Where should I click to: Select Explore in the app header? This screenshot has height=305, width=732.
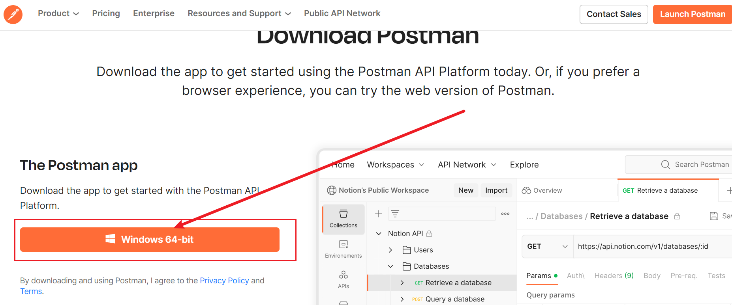[x=524, y=165]
